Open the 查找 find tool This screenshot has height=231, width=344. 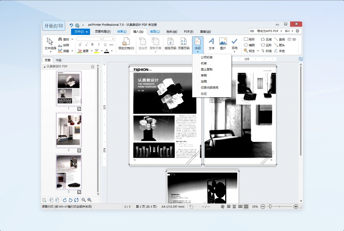[64, 39]
